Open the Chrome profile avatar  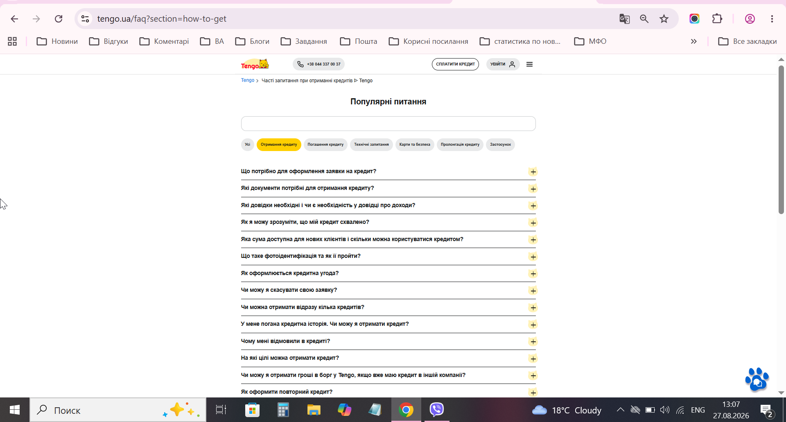click(750, 19)
